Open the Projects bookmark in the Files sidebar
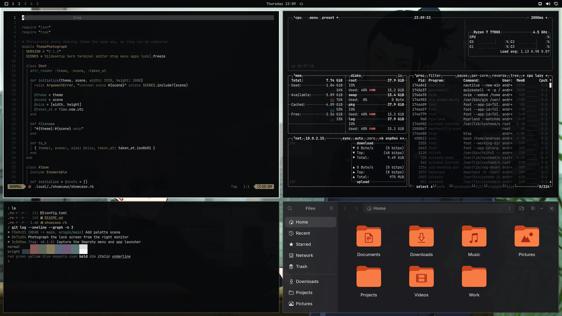The width and height of the screenshot is (562, 316). pos(311,293)
